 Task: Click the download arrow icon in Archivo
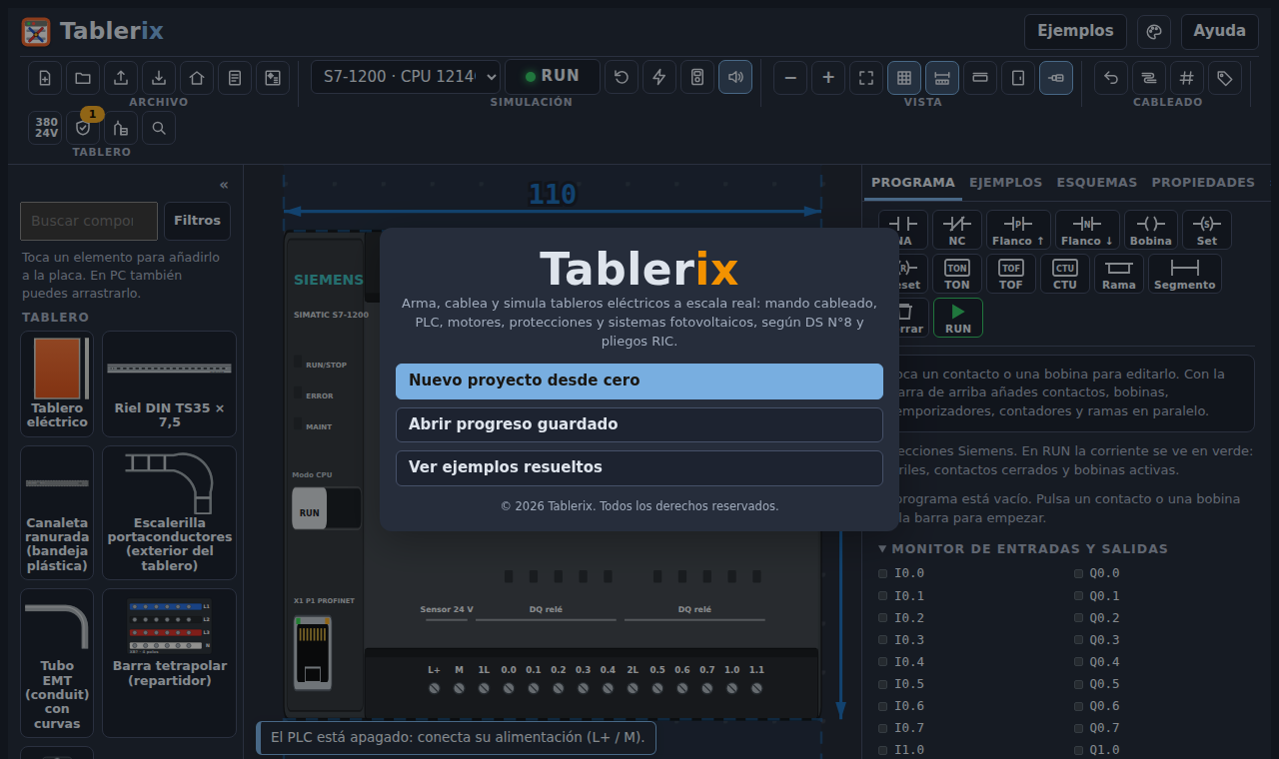(159, 77)
